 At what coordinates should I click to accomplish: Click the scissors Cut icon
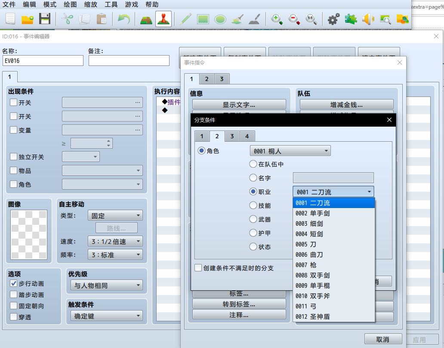tap(67, 19)
